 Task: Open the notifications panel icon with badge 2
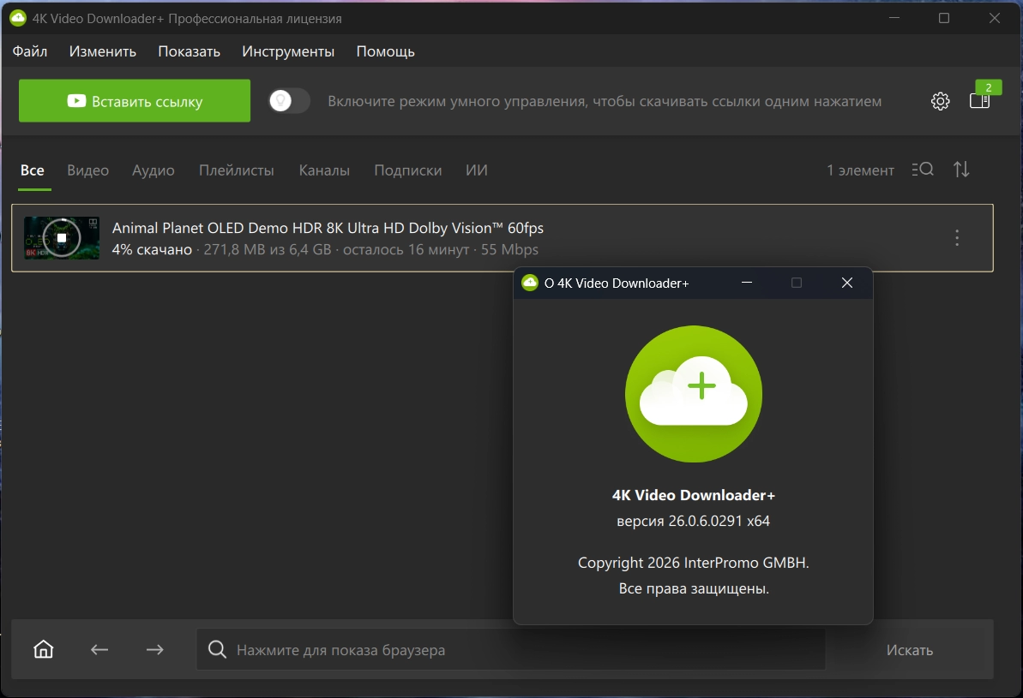[x=980, y=100]
